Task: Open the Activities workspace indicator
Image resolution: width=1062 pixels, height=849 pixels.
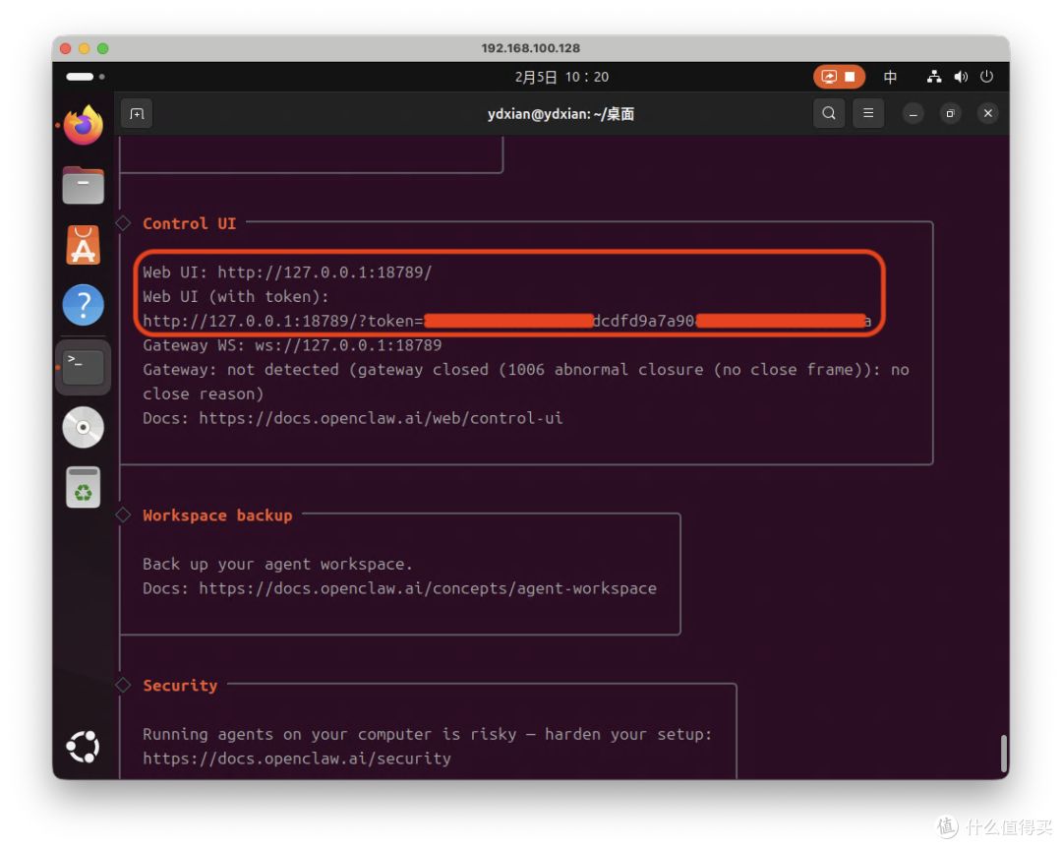Action: pos(86,77)
